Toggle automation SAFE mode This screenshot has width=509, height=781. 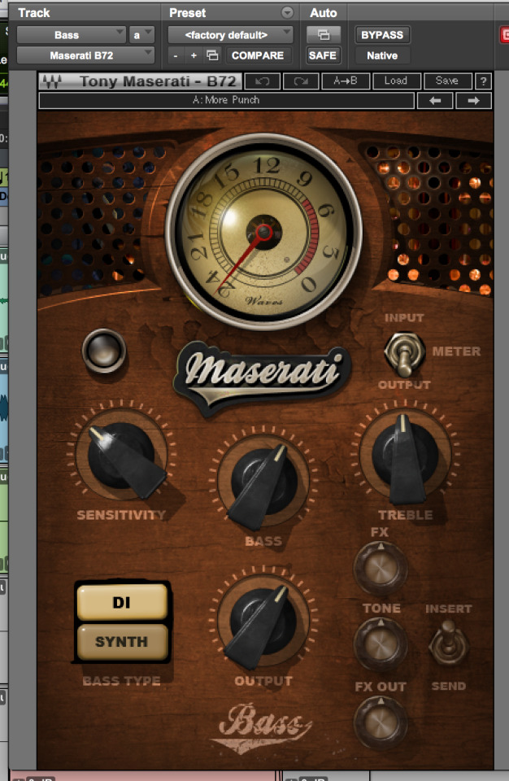(x=323, y=55)
